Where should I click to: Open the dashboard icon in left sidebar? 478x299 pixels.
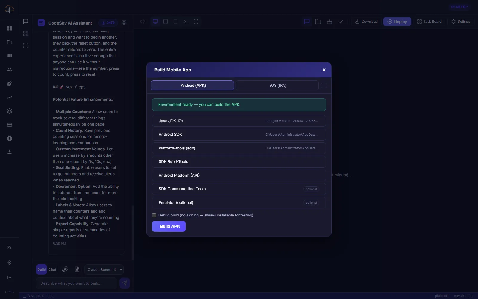(x=10, y=28)
